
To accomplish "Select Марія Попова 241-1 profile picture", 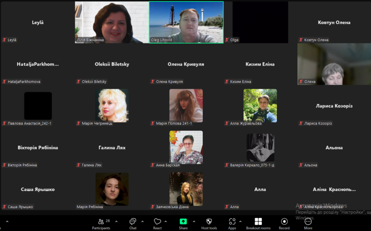I will click(186, 105).
